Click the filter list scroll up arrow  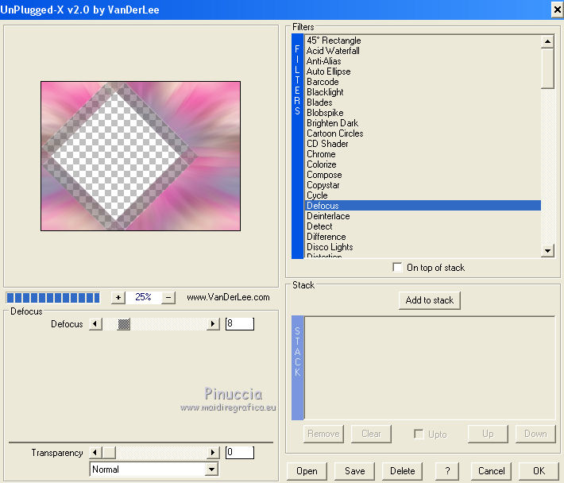[x=547, y=41]
